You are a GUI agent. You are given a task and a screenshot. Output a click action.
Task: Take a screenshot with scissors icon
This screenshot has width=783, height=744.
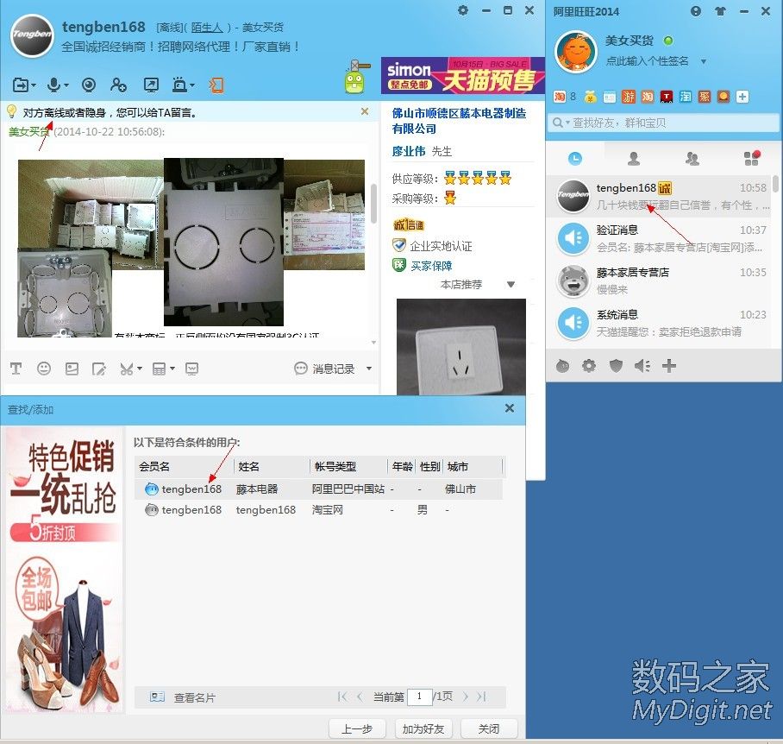[x=127, y=369]
